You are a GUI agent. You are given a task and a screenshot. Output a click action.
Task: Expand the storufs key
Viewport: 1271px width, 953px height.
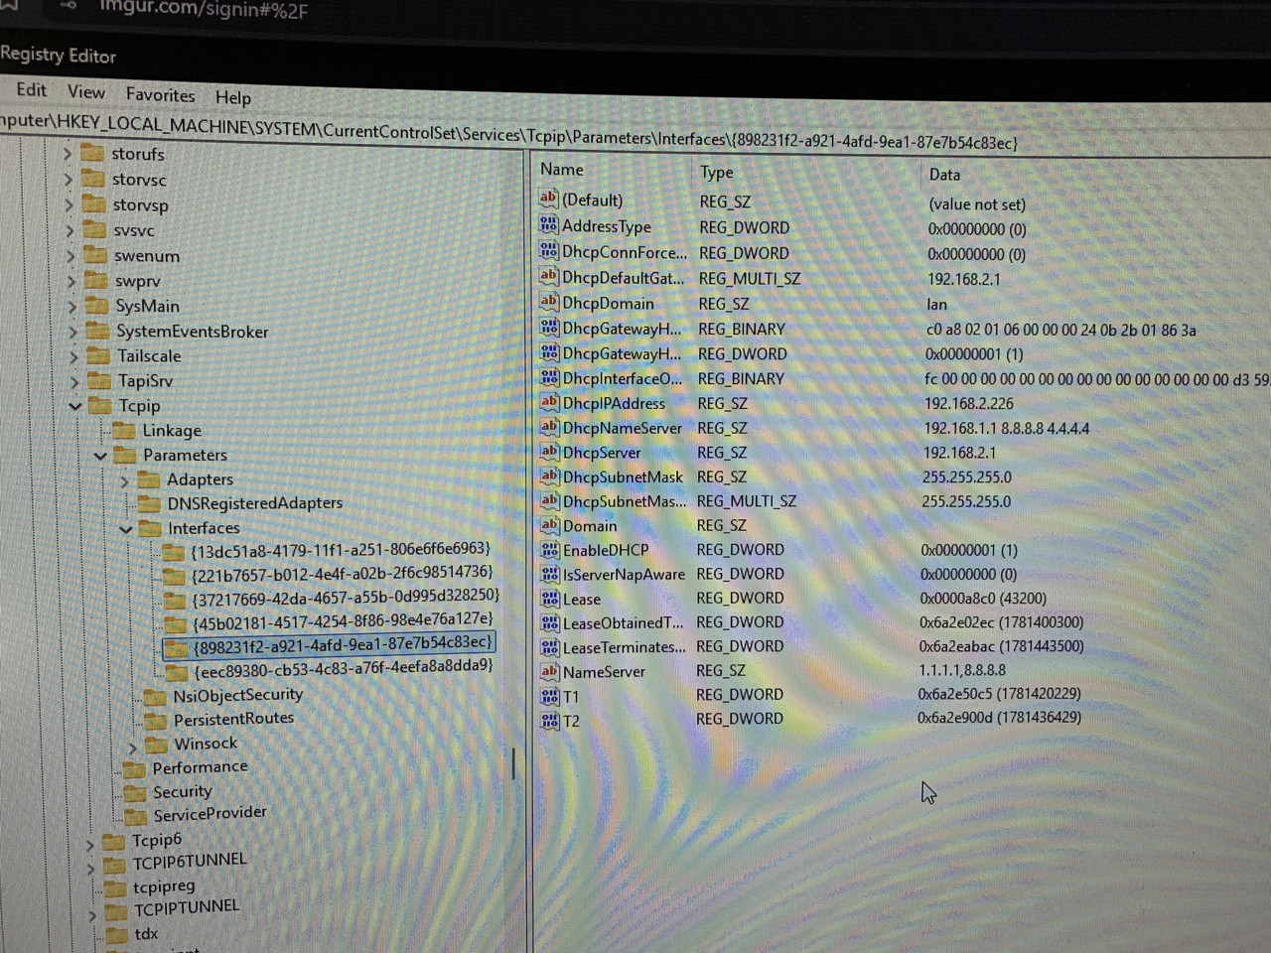pos(68,153)
